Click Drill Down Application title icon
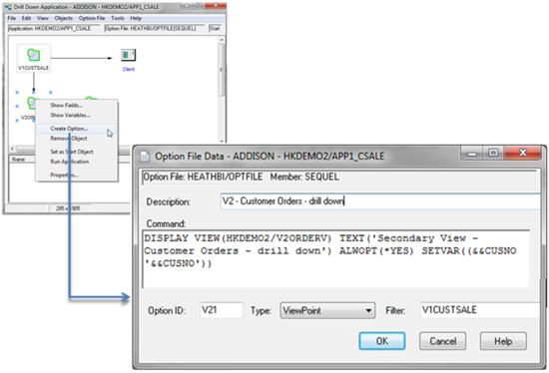 pos(8,7)
